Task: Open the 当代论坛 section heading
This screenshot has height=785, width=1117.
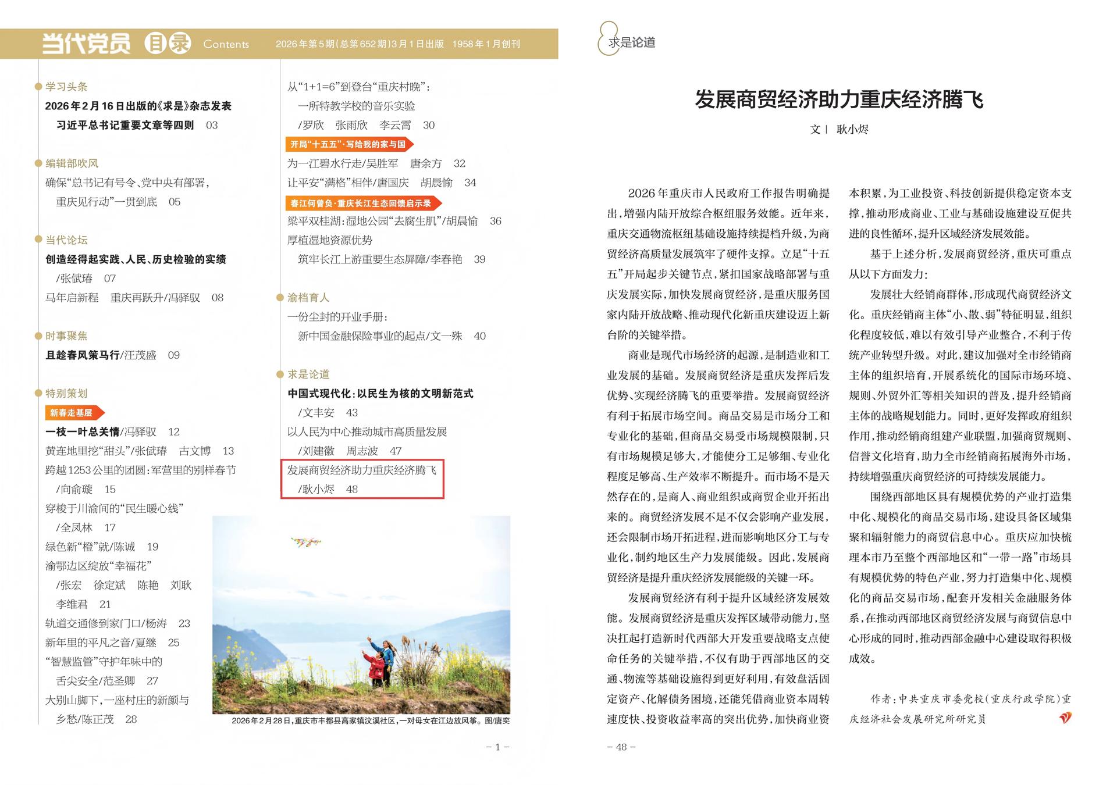Action: 66,240
